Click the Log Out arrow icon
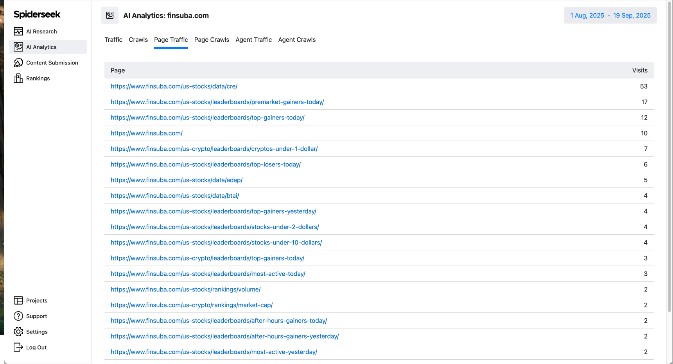The height and width of the screenshot is (364, 673). point(18,347)
